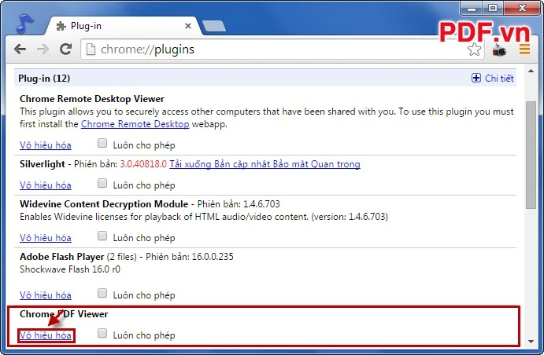Minimize the Chrome window
Viewport: 544px width, 355px height.
(472, 8)
